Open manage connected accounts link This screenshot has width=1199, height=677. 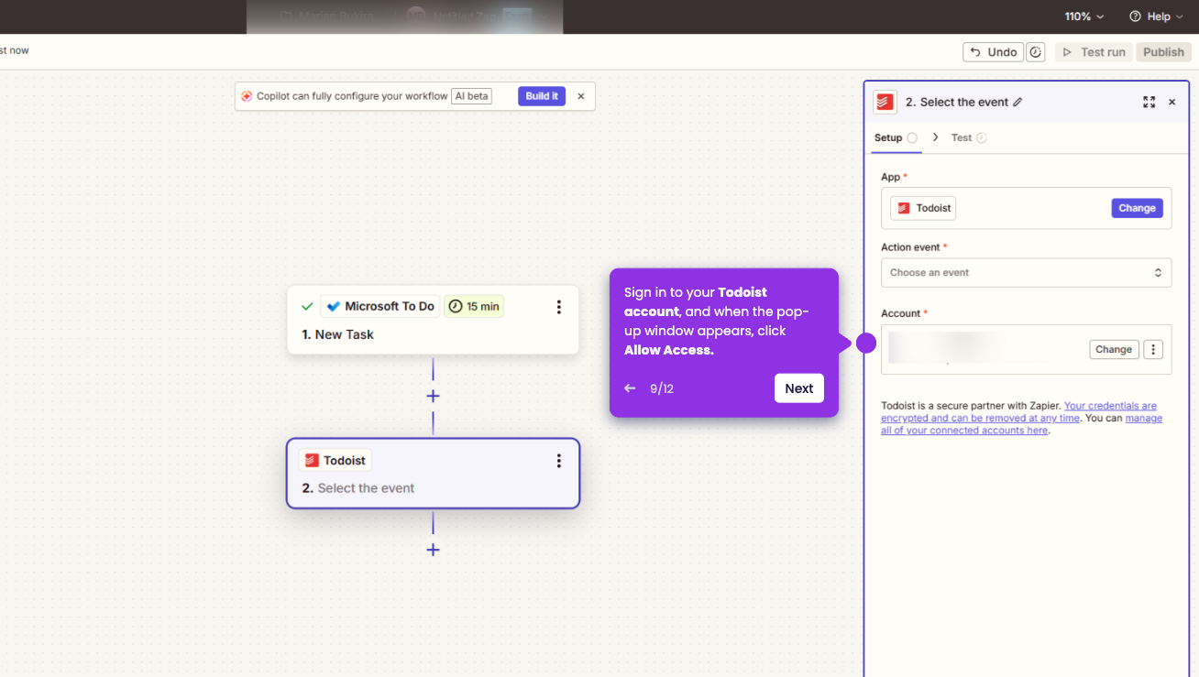[1021, 424]
